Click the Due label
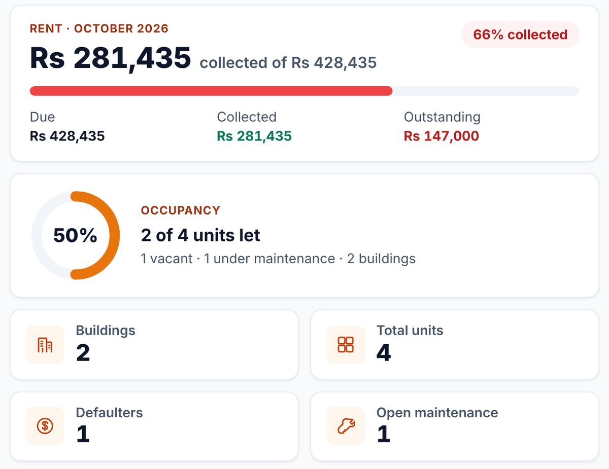 pyautogui.click(x=42, y=117)
